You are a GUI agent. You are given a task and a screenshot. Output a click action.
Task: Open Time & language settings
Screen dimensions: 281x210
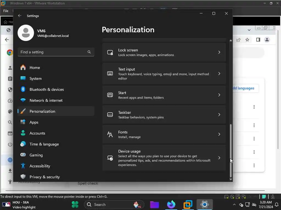56,144
